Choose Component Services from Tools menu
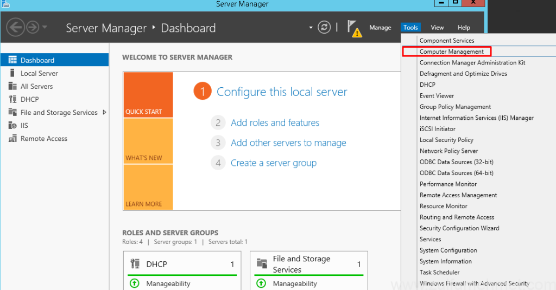Screen dimensions: 556x290 point(447,40)
